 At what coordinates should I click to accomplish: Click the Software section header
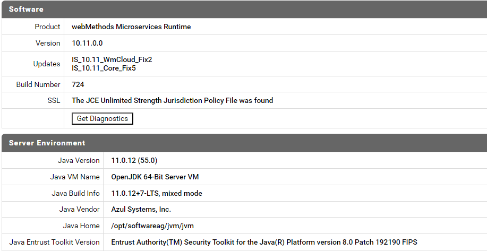(26, 10)
